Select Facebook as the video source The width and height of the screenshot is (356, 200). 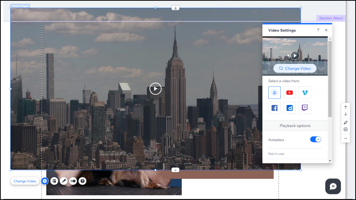275,108
